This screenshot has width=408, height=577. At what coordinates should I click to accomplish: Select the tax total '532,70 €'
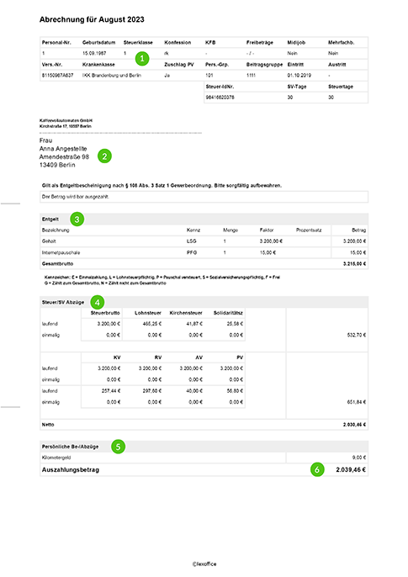[357, 336]
